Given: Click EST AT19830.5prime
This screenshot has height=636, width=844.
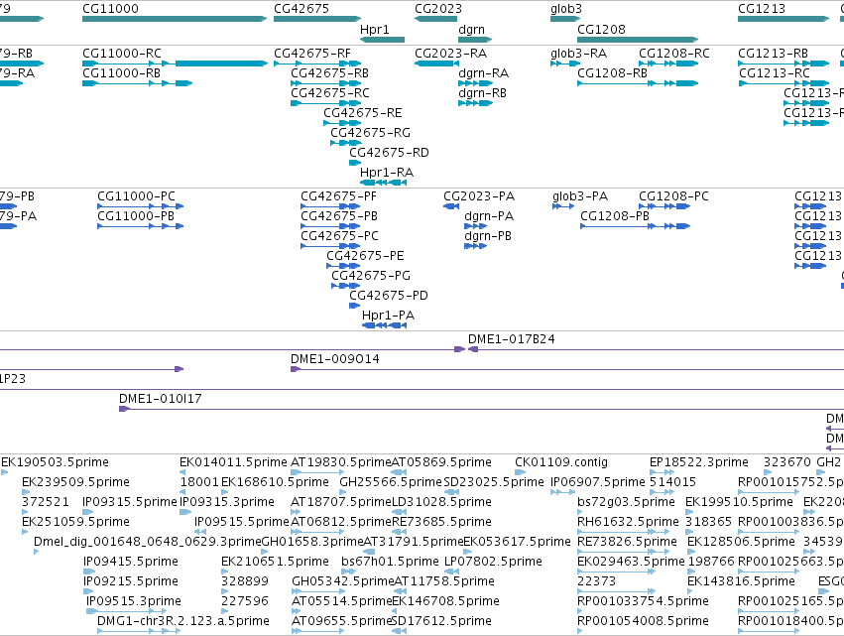Looking at the screenshot, I should click(317, 472).
